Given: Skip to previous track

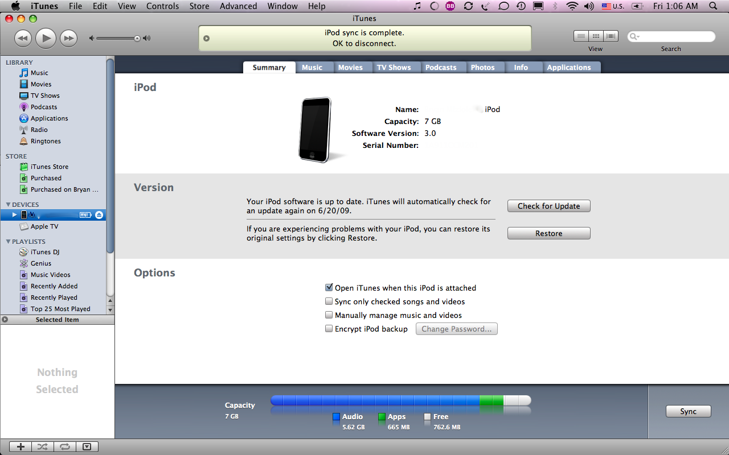Looking at the screenshot, I should point(23,38).
